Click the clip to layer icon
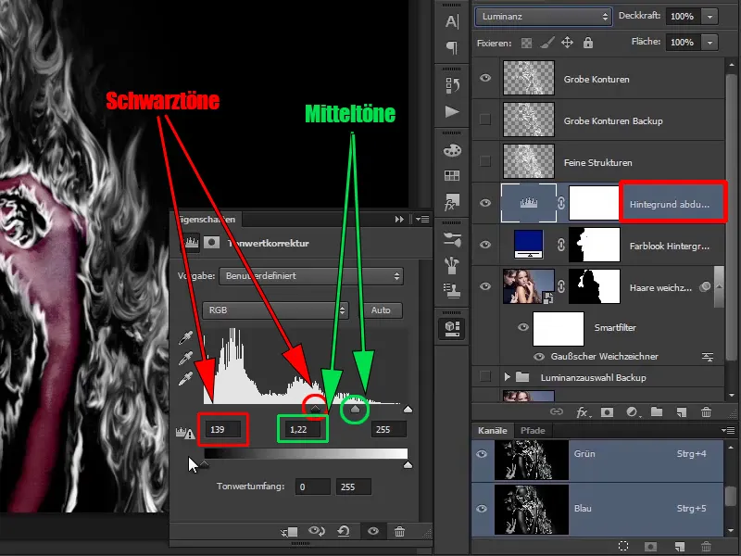 pos(289,532)
